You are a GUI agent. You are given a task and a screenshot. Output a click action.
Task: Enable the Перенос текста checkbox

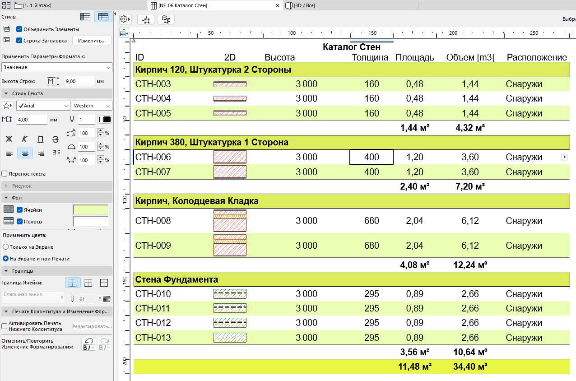point(5,174)
